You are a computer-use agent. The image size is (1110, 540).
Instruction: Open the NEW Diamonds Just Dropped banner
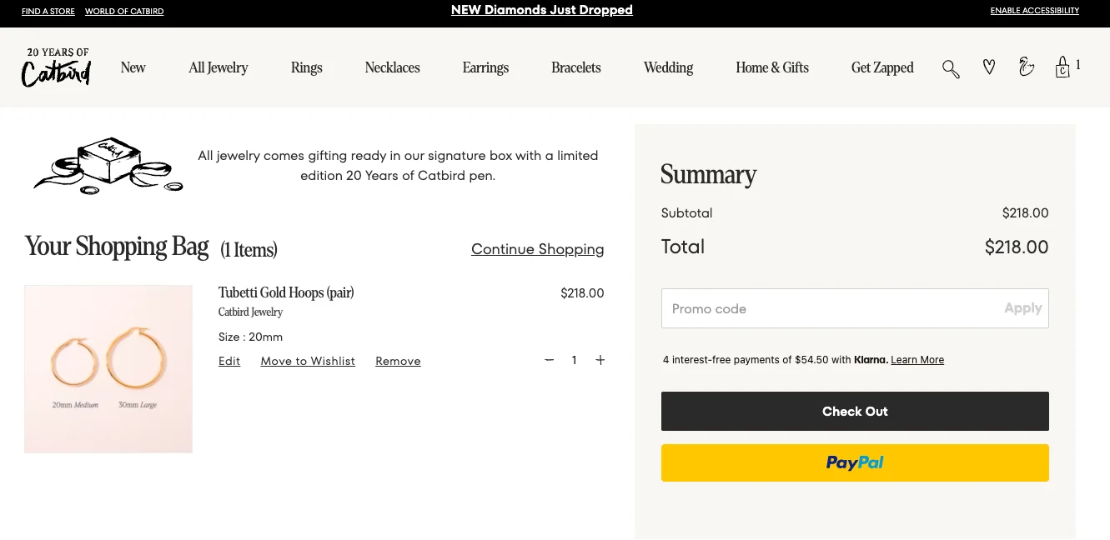click(542, 10)
